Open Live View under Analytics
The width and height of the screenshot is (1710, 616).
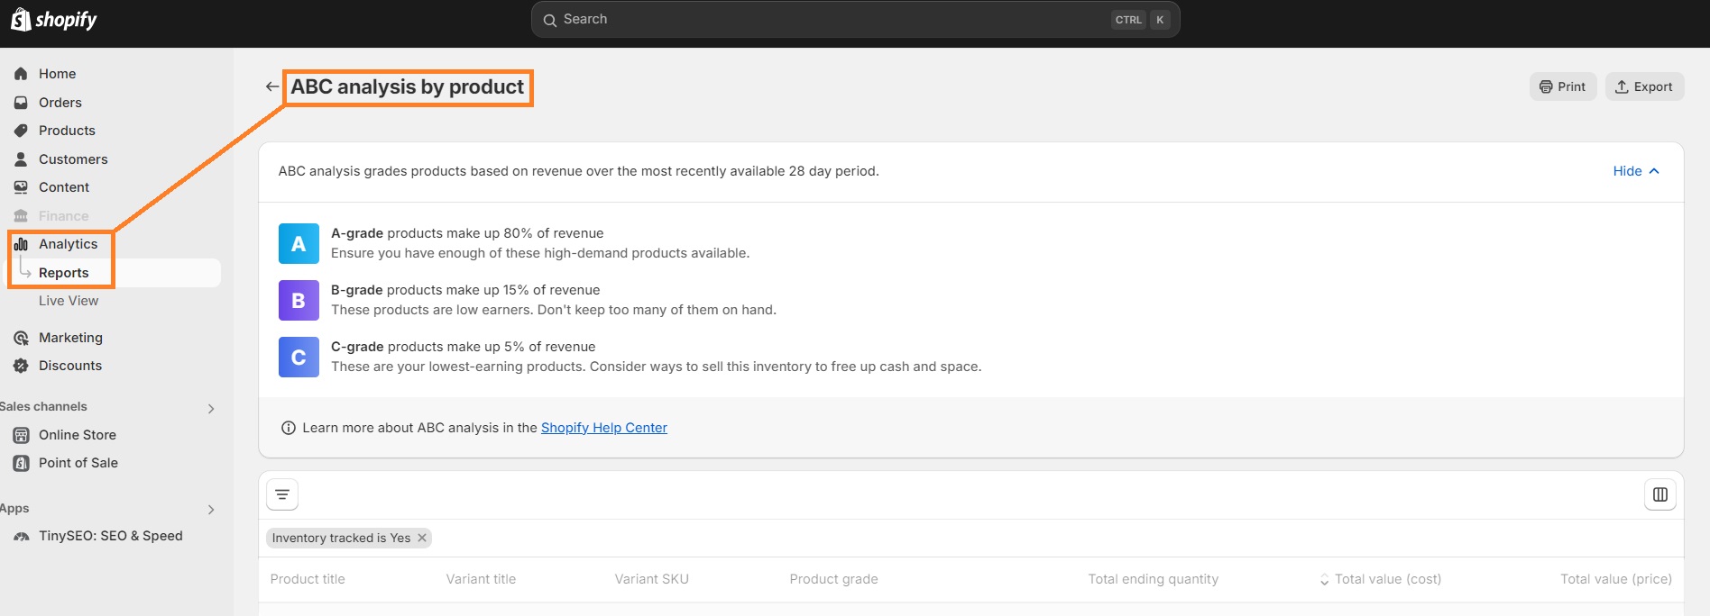click(69, 301)
